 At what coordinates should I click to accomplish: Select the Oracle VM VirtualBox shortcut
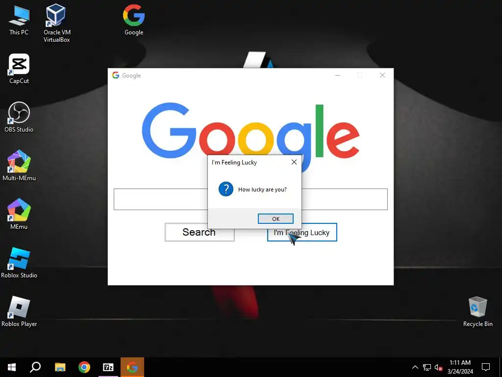[x=57, y=23]
